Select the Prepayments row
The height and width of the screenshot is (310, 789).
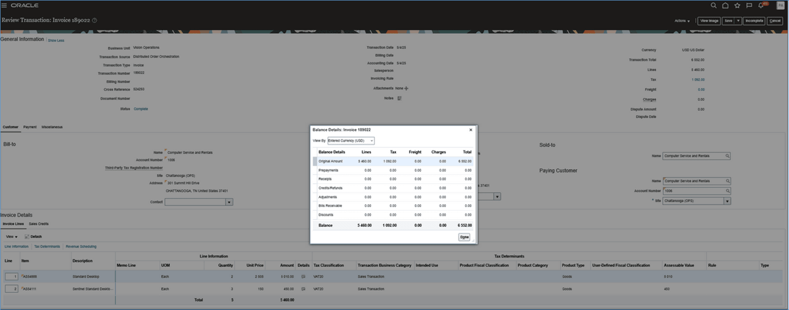point(393,170)
